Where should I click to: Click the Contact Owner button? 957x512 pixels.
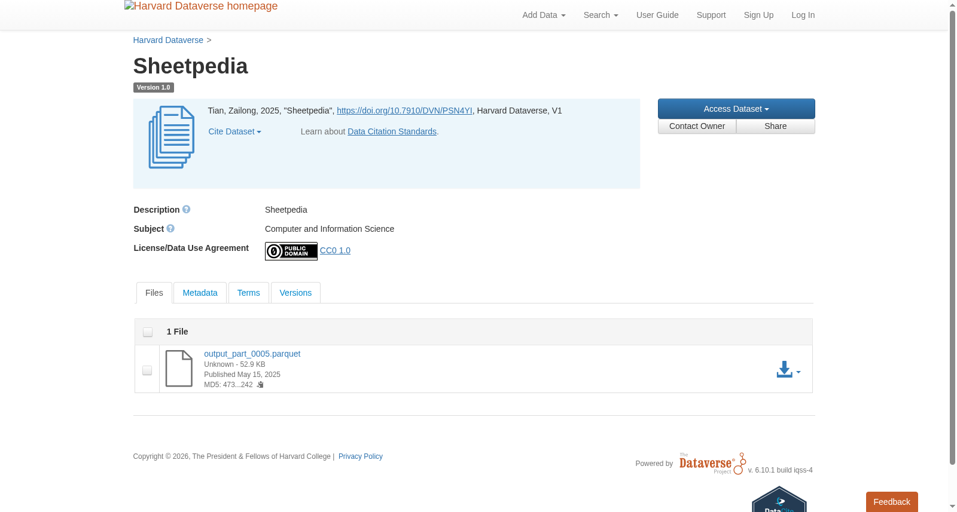click(697, 126)
